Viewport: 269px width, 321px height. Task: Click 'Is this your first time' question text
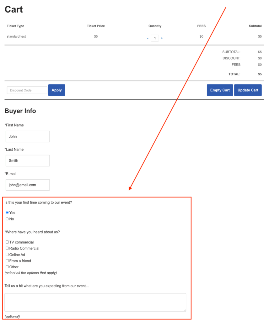38,203
